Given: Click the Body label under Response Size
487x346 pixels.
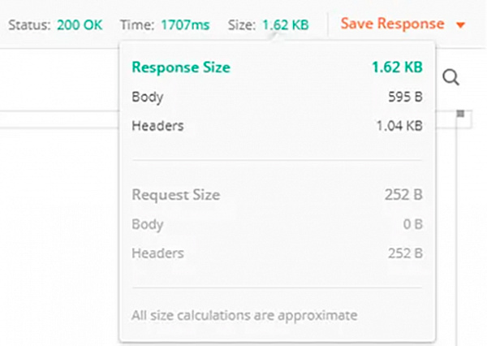Looking at the screenshot, I should [x=147, y=97].
